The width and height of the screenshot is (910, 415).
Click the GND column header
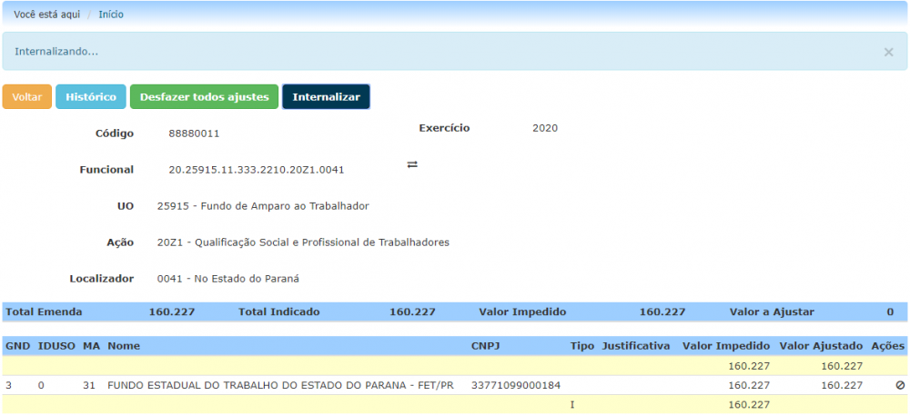coord(17,347)
